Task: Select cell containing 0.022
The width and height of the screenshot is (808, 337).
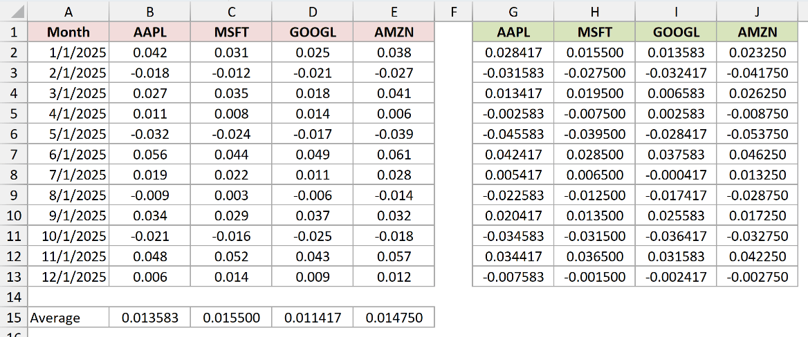Action: click(x=231, y=175)
